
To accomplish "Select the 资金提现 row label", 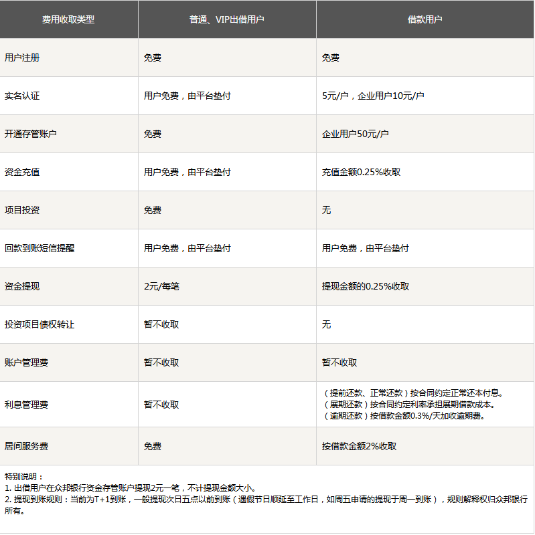I will click(22, 286).
